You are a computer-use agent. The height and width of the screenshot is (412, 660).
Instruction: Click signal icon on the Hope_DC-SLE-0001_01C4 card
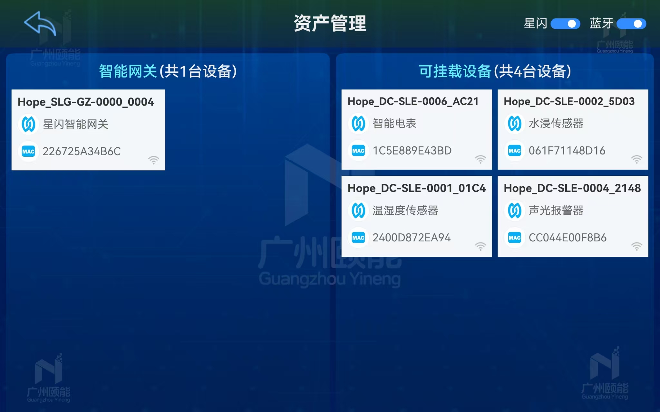point(480,247)
